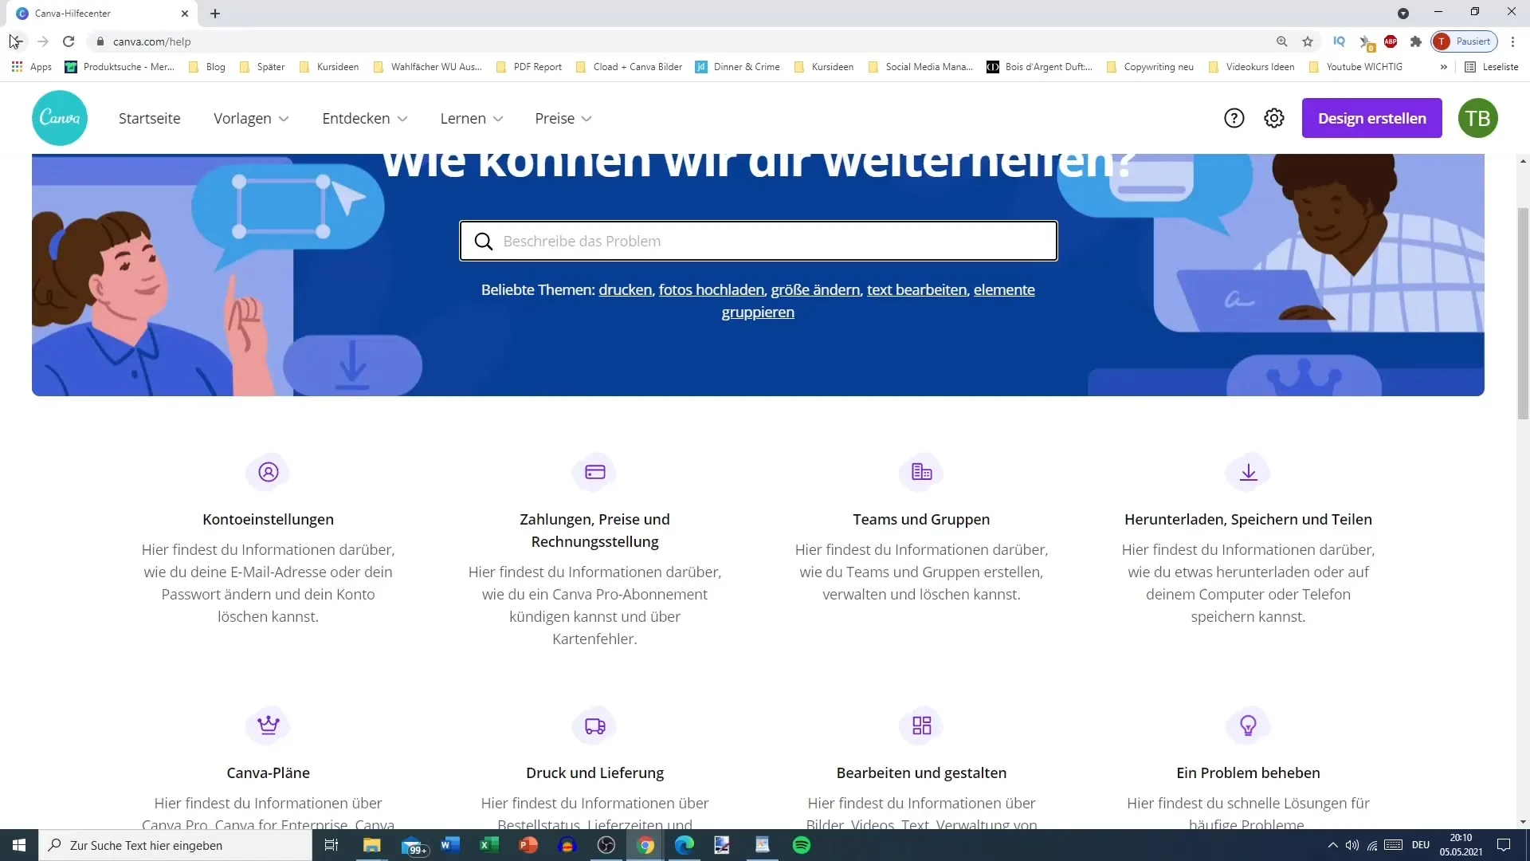The image size is (1530, 861).
Task: Expand the Preise dropdown menu
Action: tap(563, 118)
